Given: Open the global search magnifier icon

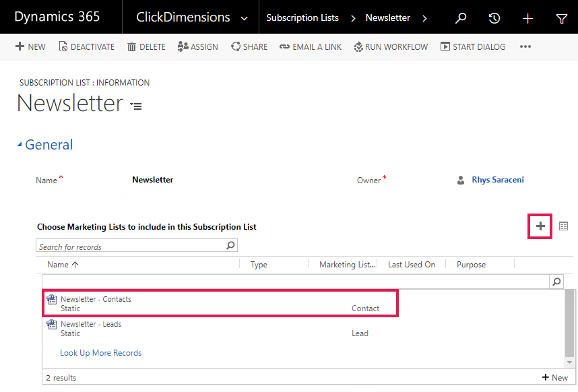Looking at the screenshot, I should (460, 18).
